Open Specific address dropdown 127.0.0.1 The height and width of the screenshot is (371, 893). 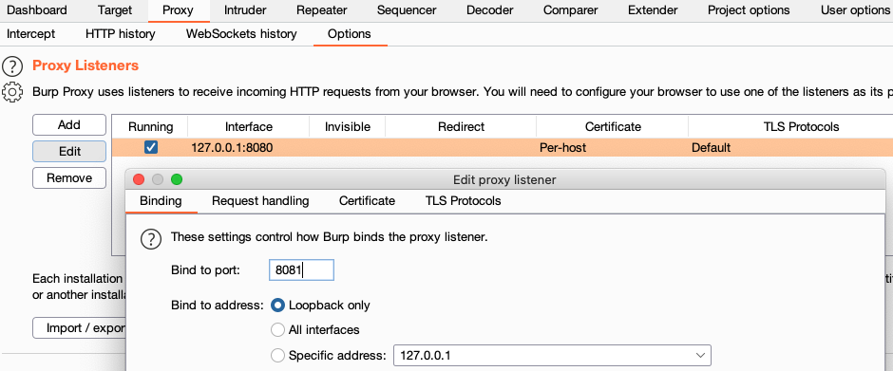[x=553, y=356]
